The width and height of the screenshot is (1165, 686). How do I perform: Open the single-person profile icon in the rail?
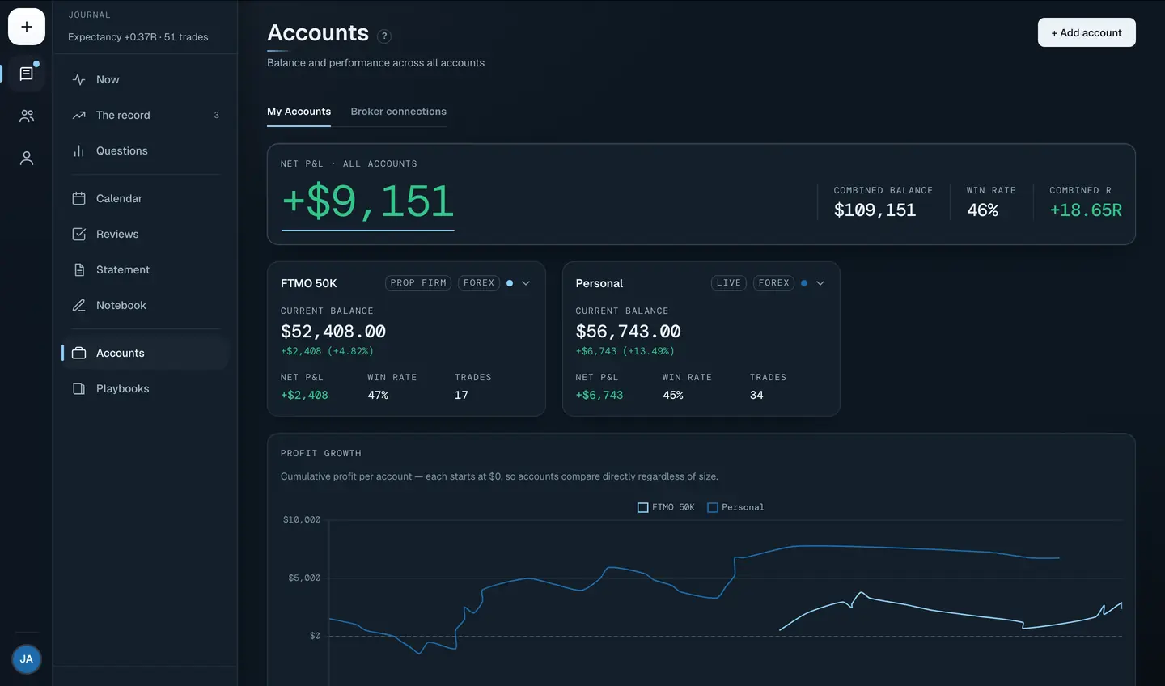27,159
